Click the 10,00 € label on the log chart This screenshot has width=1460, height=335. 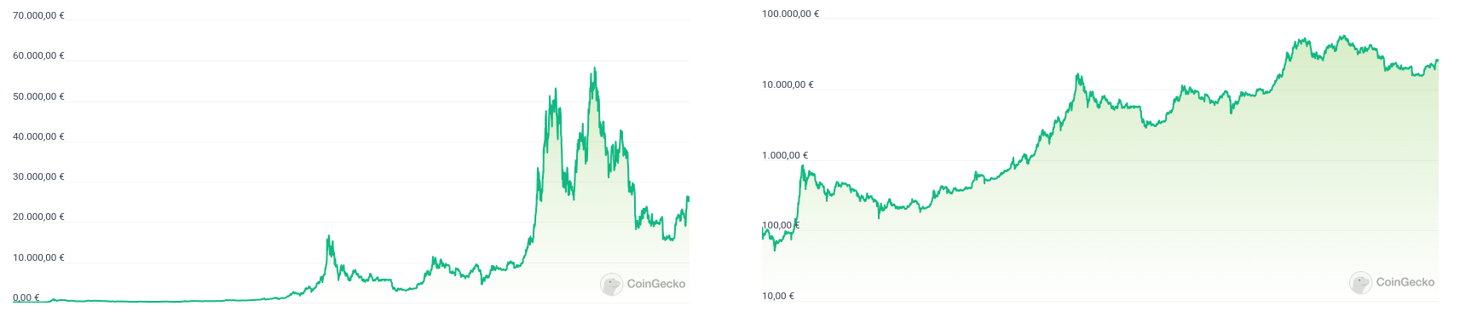coord(777,297)
